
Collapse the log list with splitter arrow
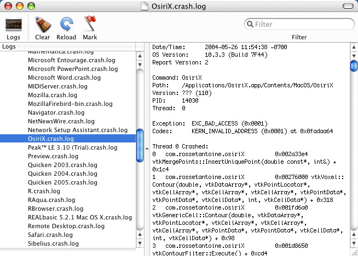coord(147,149)
